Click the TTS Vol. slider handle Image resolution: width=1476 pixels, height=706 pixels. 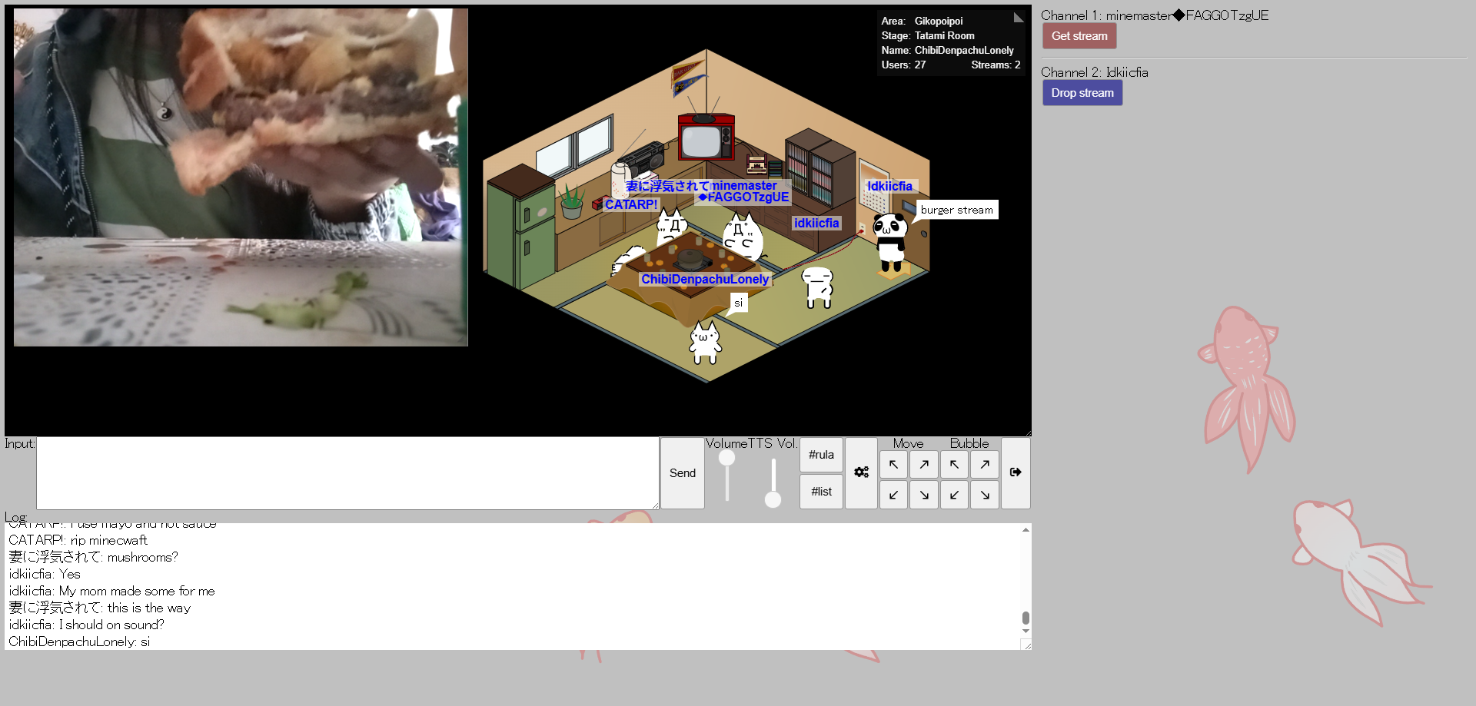pyautogui.click(x=773, y=500)
